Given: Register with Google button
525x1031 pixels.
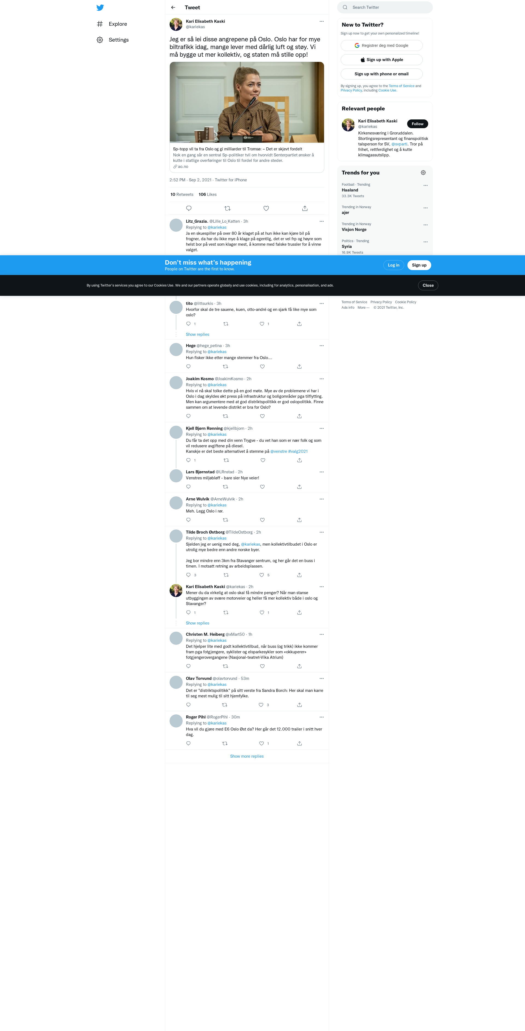Looking at the screenshot, I should [x=381, y=46].
